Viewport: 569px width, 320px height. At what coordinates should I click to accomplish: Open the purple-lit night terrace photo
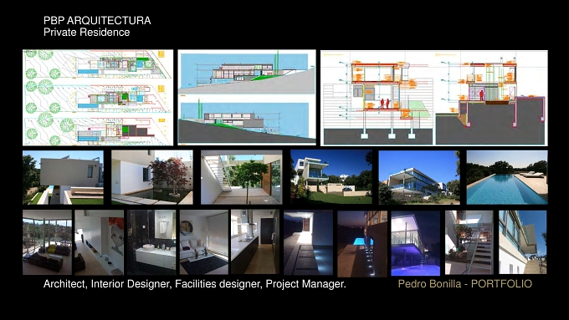pos(416,243)
